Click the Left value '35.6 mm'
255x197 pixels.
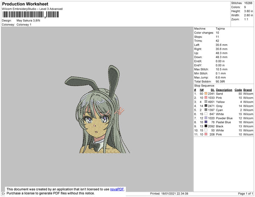[x=222, y=45]
